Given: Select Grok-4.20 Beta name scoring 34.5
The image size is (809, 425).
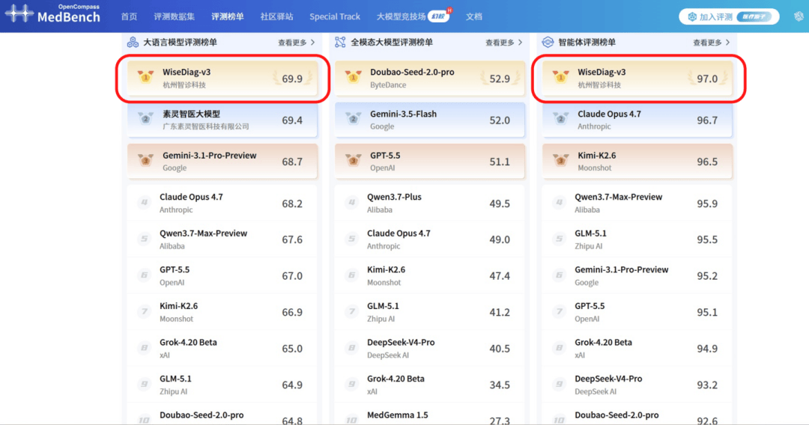Looking at the screenshot, I should 396,379.
